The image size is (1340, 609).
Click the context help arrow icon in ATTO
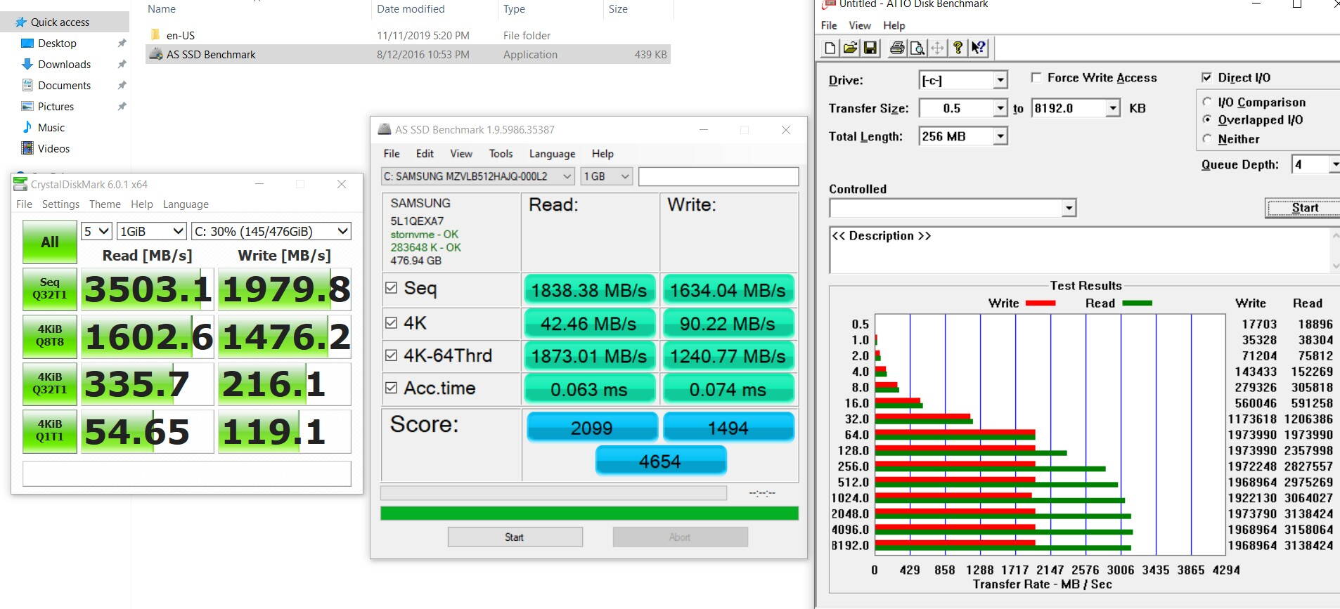978,48
